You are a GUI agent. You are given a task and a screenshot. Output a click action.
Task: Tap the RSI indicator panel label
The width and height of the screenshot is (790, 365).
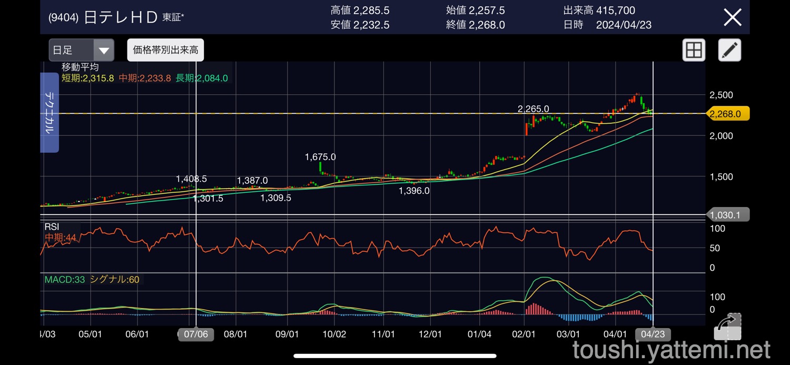52,227
